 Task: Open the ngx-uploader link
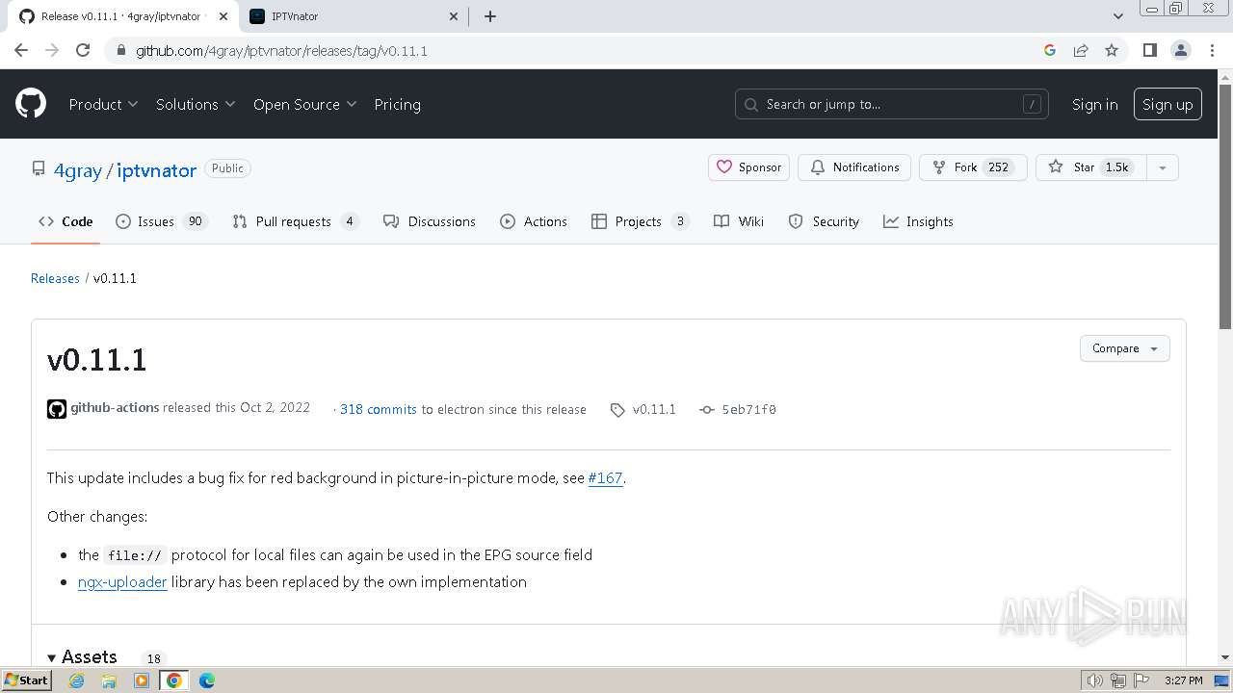[122, 582]
